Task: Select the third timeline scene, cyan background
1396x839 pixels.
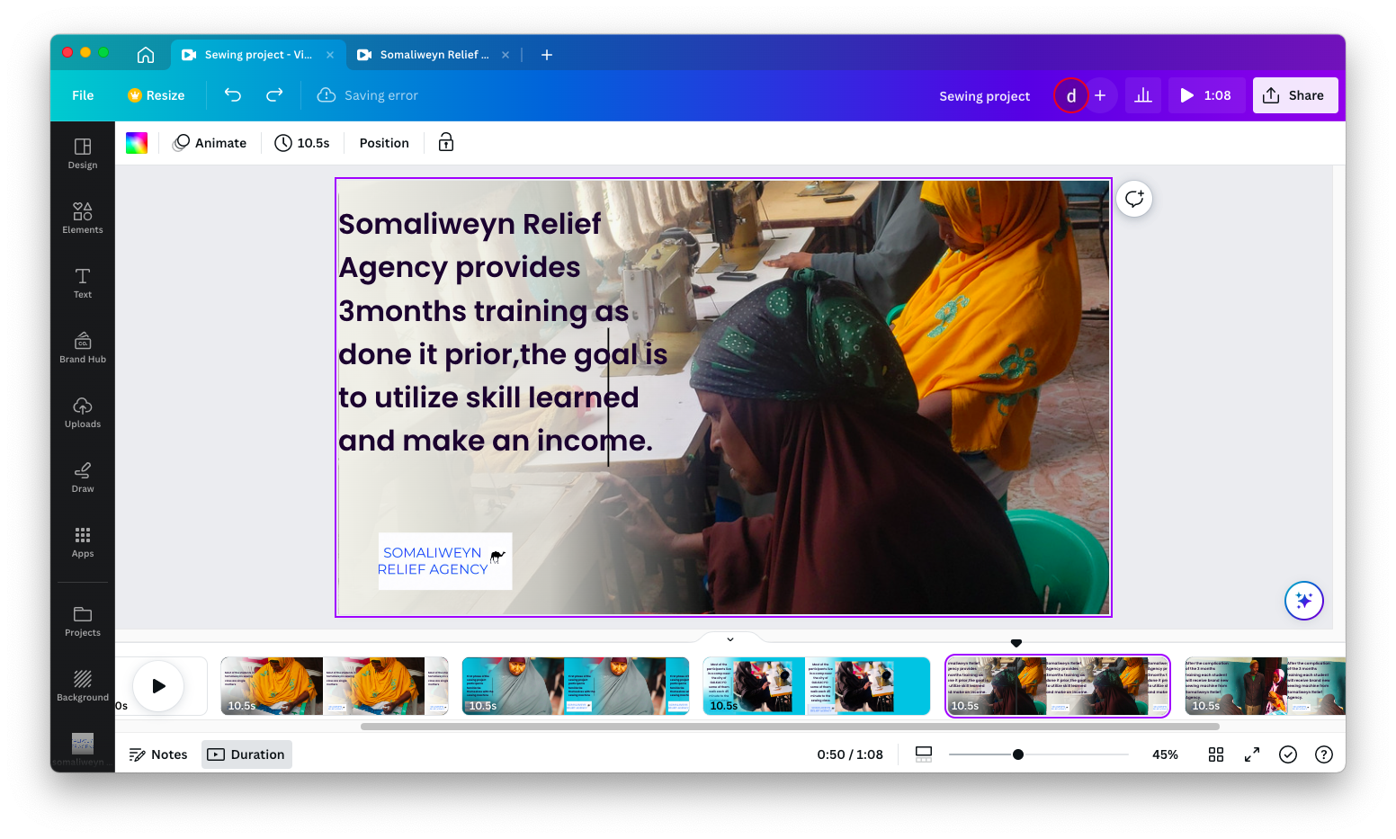Action: [817, 686]
